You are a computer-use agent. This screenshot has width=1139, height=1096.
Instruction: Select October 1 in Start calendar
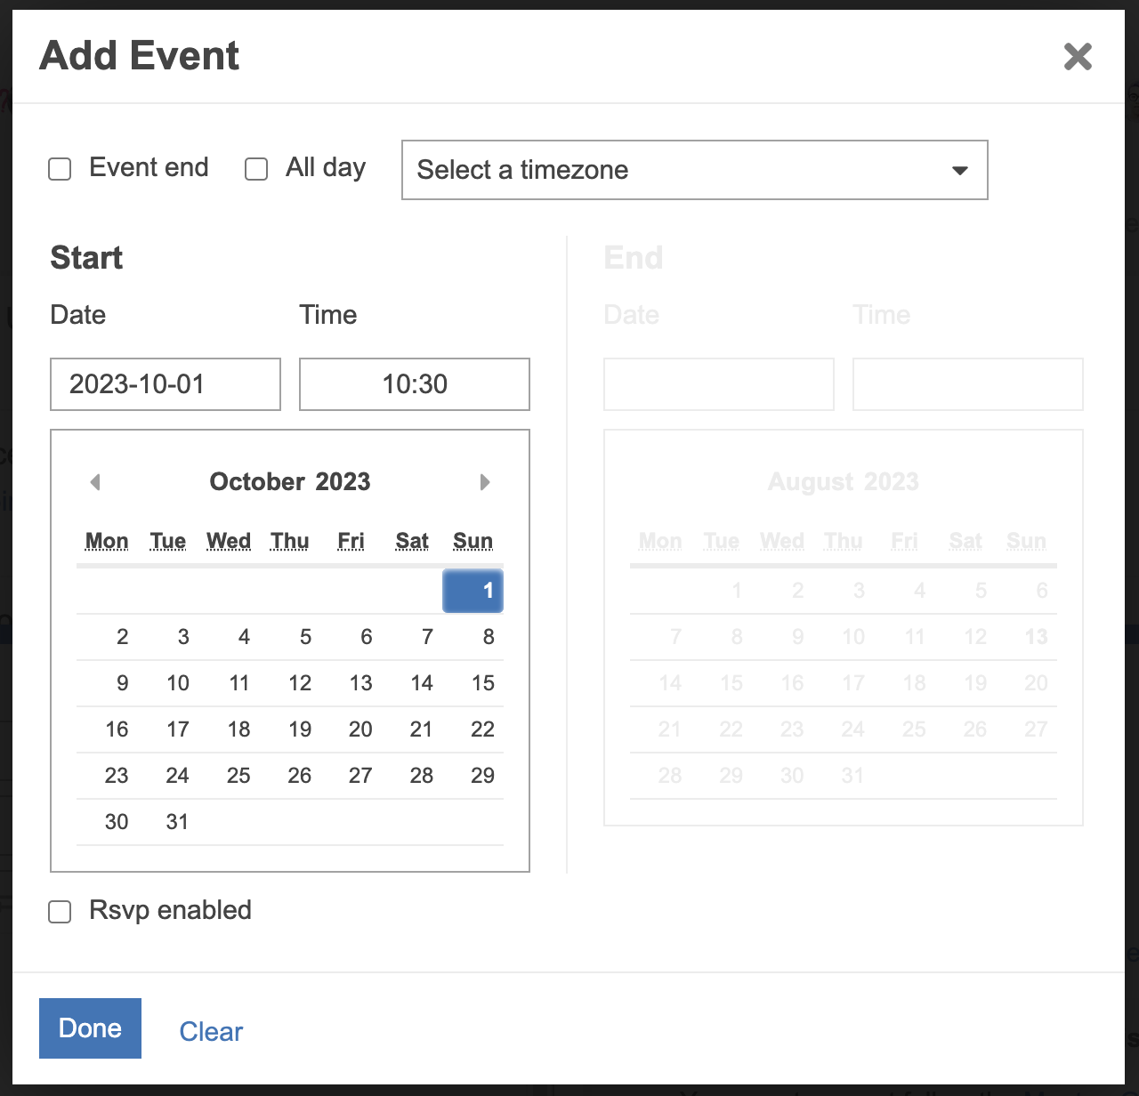pyautogui.click(x=473, y=591)
